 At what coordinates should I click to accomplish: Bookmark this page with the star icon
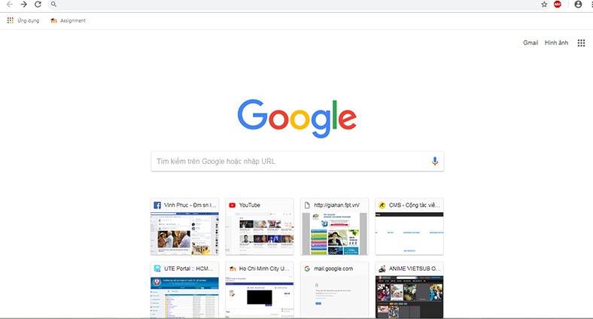[544, 5]
